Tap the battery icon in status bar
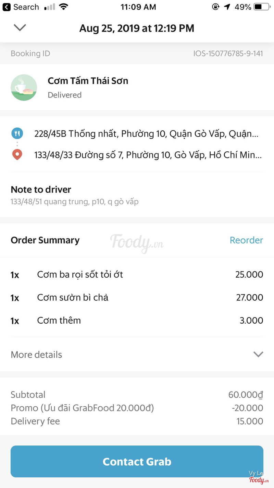Viewport: 274px width, 488px height. 262,7
